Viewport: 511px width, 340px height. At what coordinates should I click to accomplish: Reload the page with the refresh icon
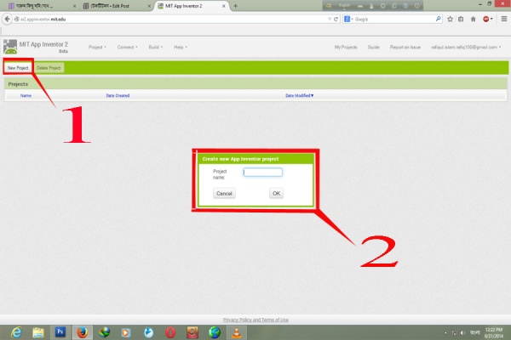pos(336,20)
